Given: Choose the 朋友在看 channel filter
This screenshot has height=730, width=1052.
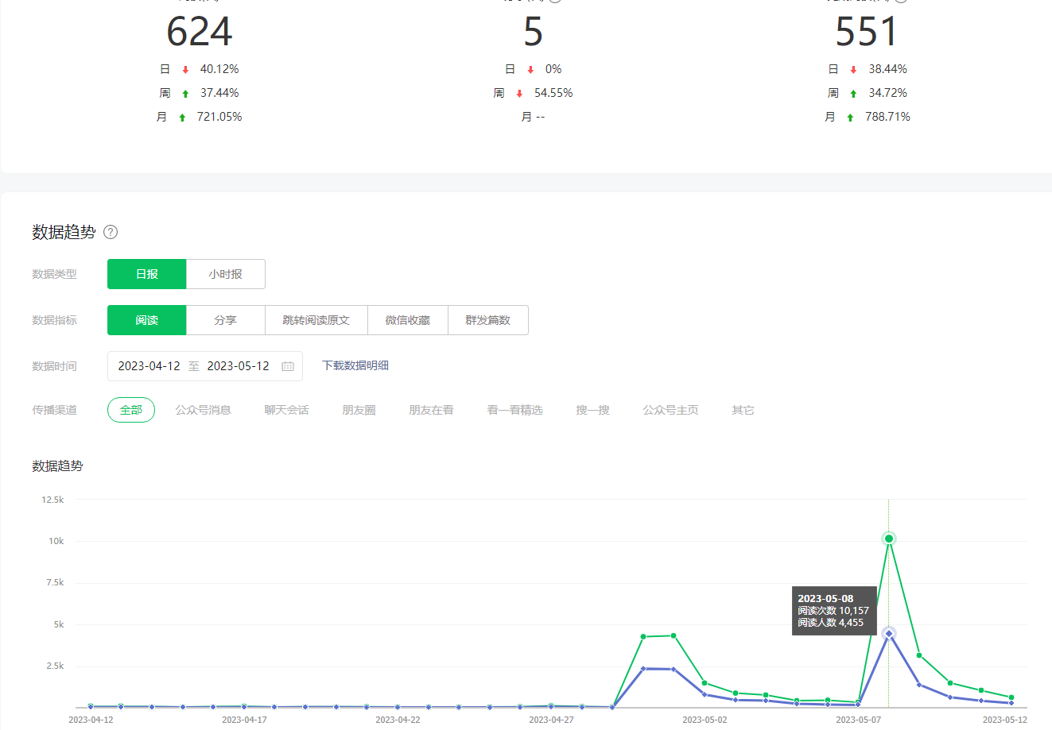Looking at the screenshot, I should pos(431,410).
